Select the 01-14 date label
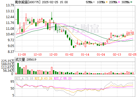 tap(85, 54)
